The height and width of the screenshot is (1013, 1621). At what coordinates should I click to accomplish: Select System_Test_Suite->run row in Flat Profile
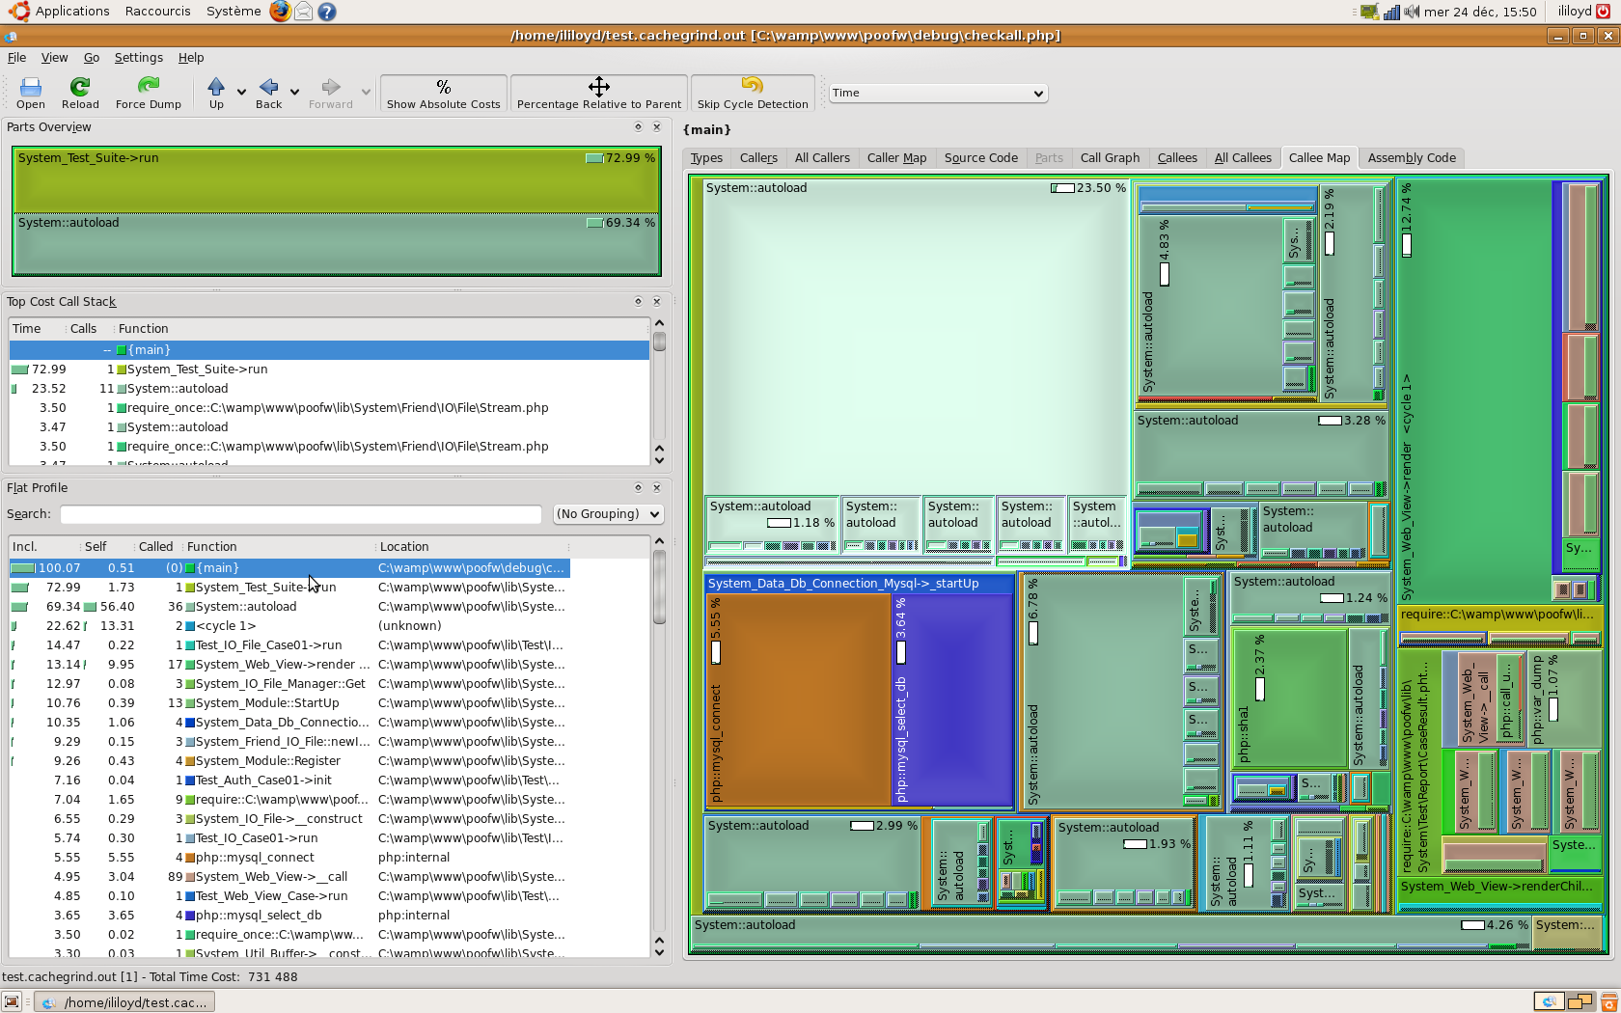tap(265, 588)
